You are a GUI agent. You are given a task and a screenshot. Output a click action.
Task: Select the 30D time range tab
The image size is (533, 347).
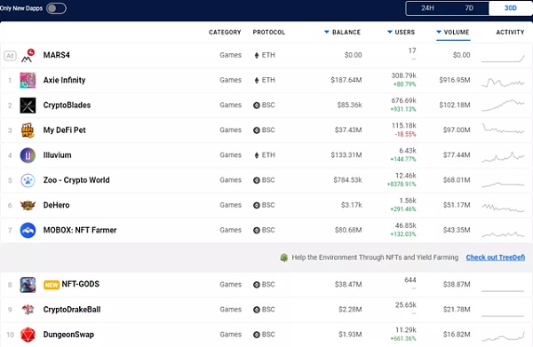coord(510,8)
